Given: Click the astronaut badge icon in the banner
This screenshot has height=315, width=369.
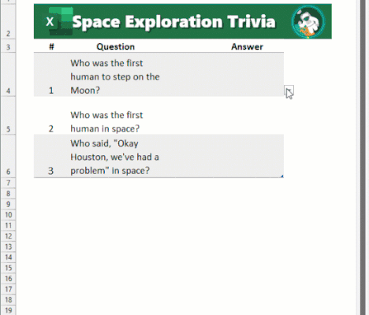Looking at the screenshot, I should coord(308,22).
